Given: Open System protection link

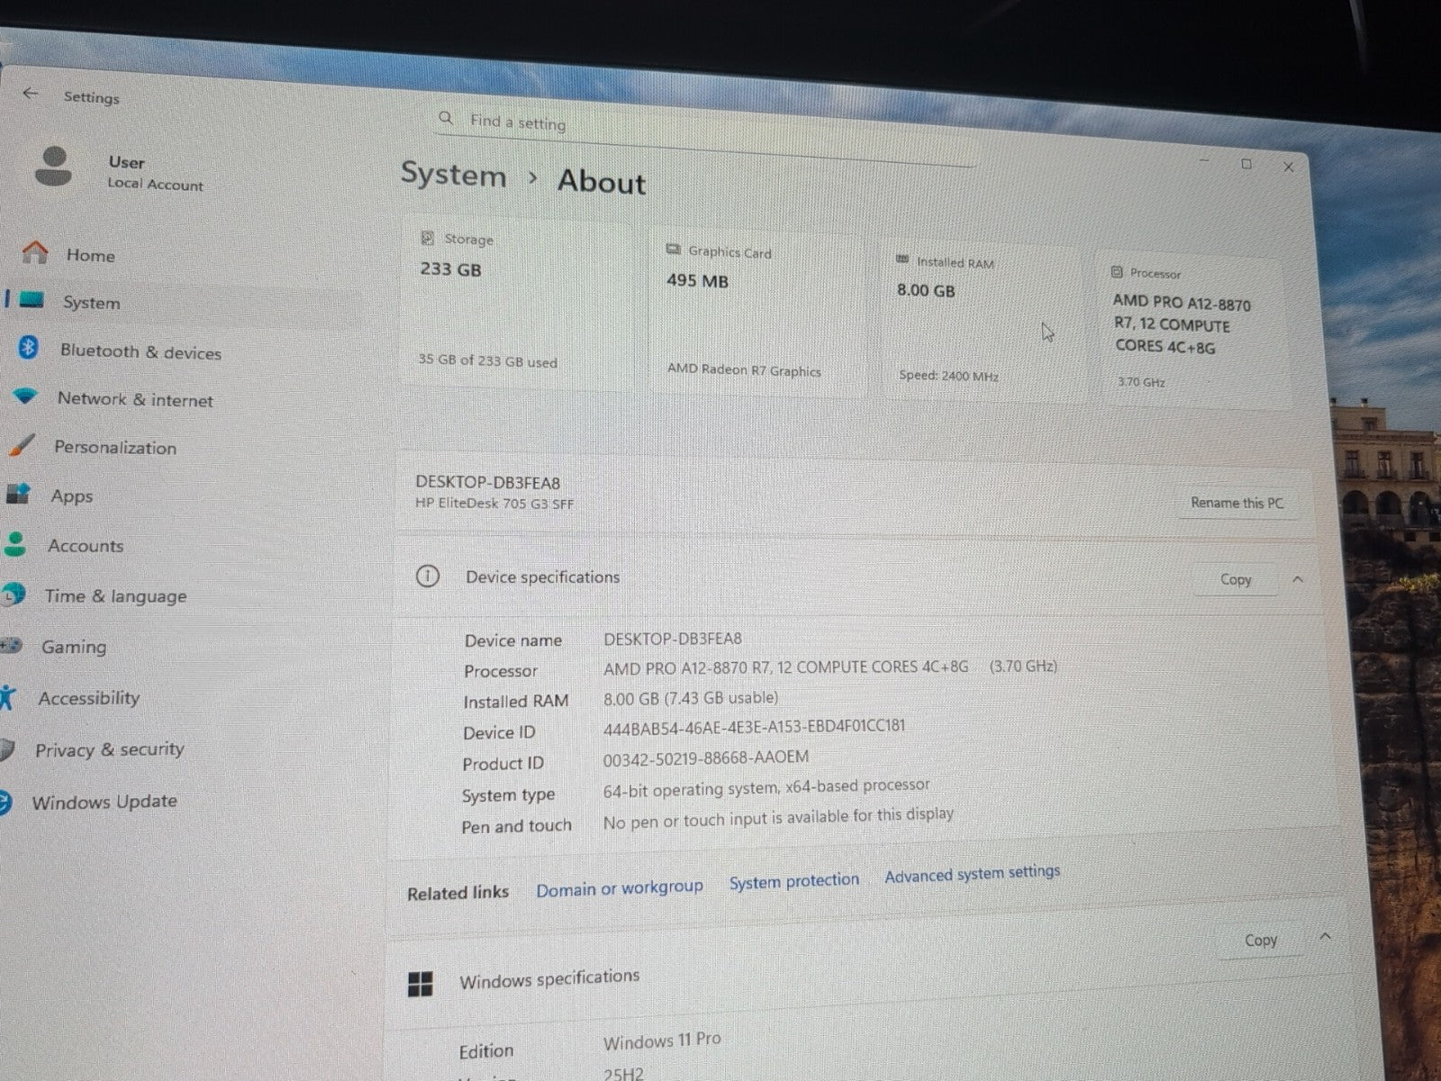Looking at the screenshot, I should point(794,881).
